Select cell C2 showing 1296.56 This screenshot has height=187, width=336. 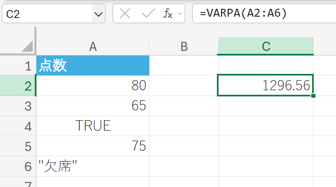tap(266, 86)
